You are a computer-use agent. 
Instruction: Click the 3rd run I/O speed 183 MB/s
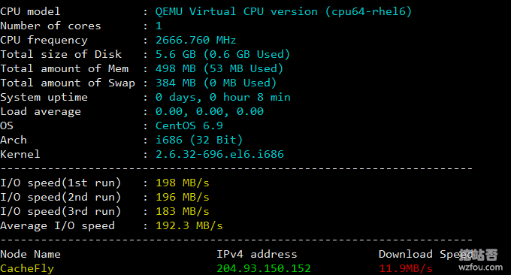pyautogui.click(x=182, y=212)
